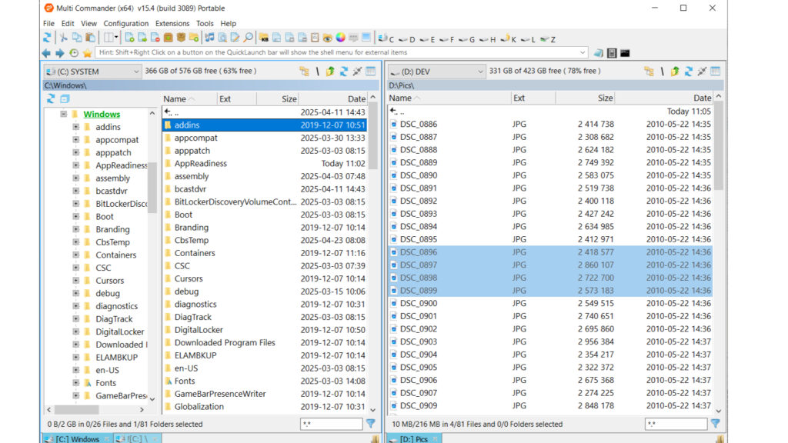
Task: Click the magnifying glass search icon
Action: pyautogui.click(x=249, y=38)
